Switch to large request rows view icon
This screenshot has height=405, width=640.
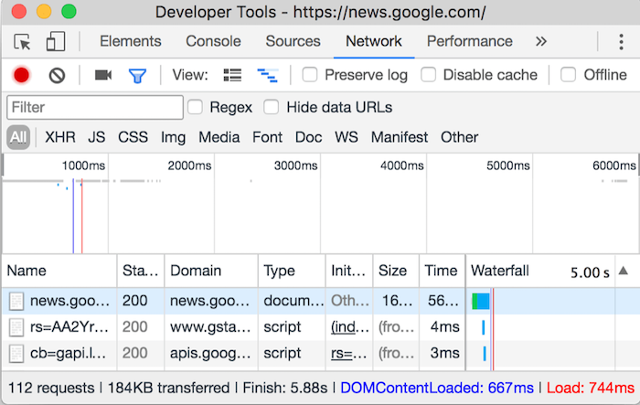tap(232, 75)
